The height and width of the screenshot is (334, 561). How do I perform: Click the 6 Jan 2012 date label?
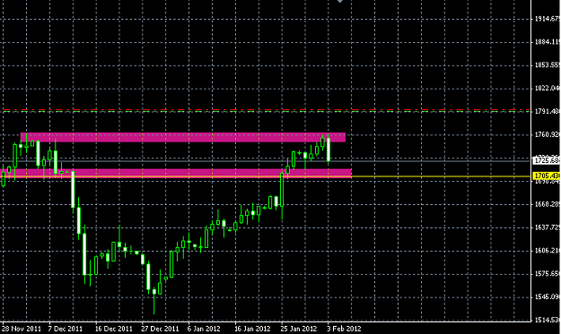pos(204,329)
